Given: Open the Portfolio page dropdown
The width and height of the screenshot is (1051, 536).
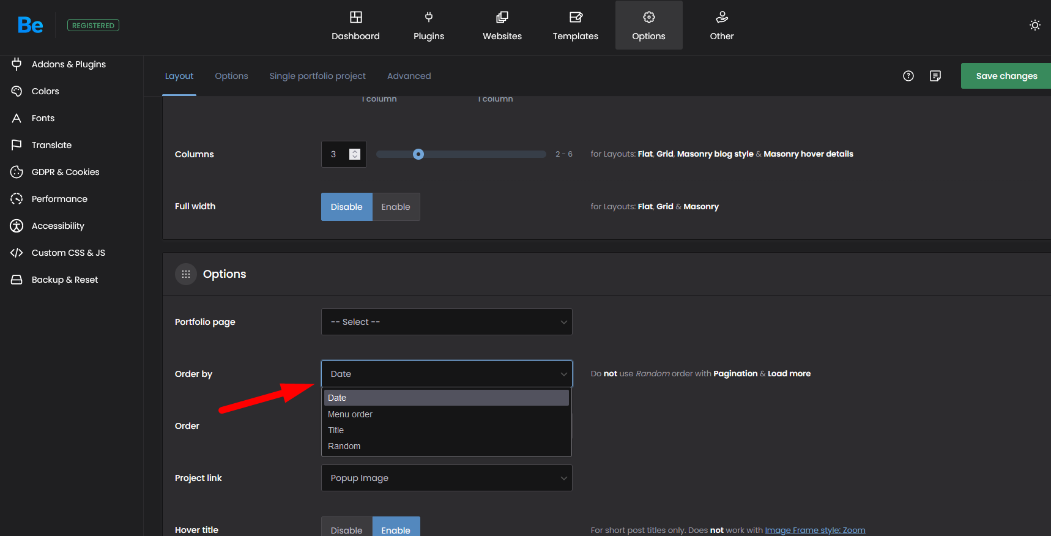Looking at the screenshot, I should 447,322.
